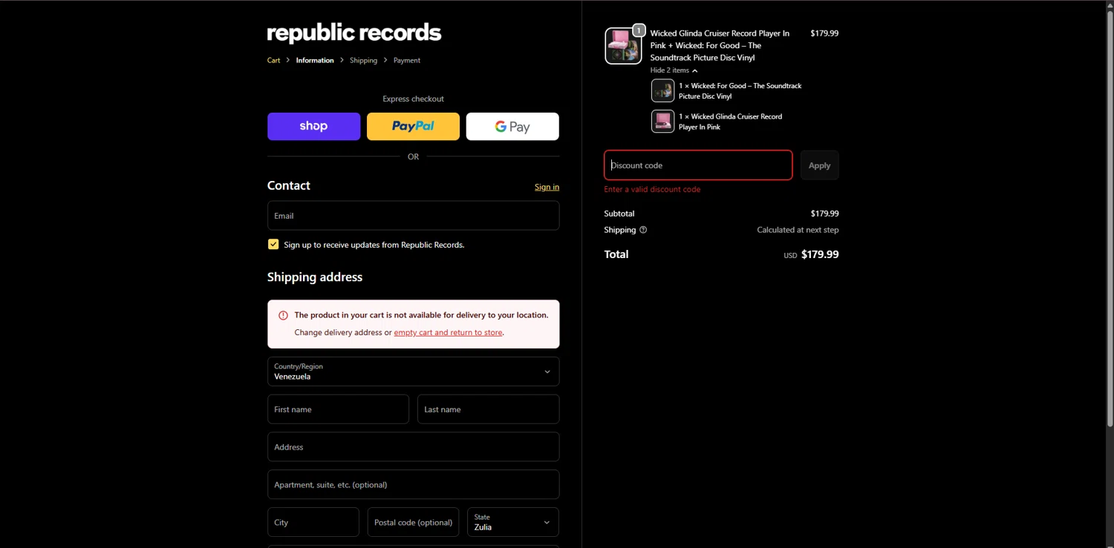Select the Payment breadcrumb step
The image size is (1114, 548).
click(x=407, y=60)
